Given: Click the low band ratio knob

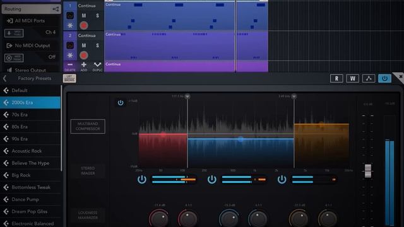Looking at the screenshot, I should [x=188, y=218].
